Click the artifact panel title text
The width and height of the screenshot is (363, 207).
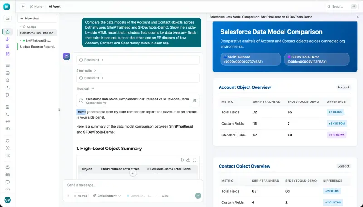[x=260, y=17]
